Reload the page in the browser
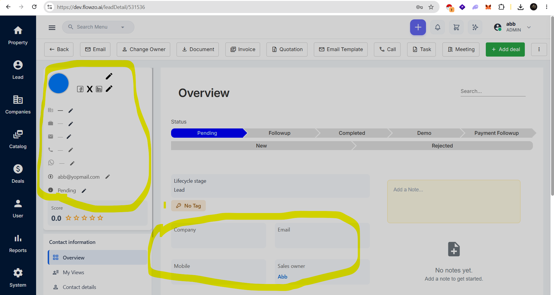This screenshot has height=295, width=554. pyautogui.click(x=34, y=7)
